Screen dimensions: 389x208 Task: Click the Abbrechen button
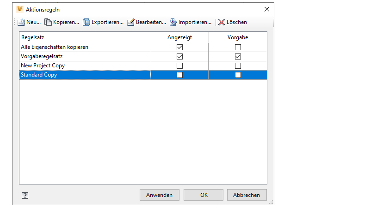[x=247, y=195]
